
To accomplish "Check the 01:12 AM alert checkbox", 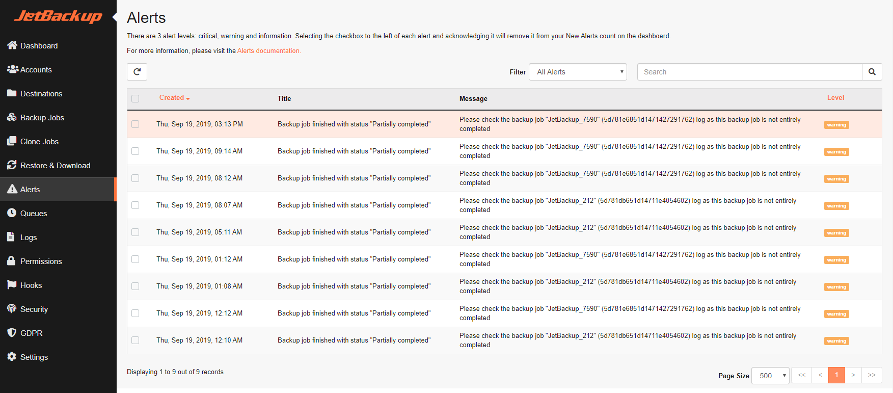I will pos(135,259).
